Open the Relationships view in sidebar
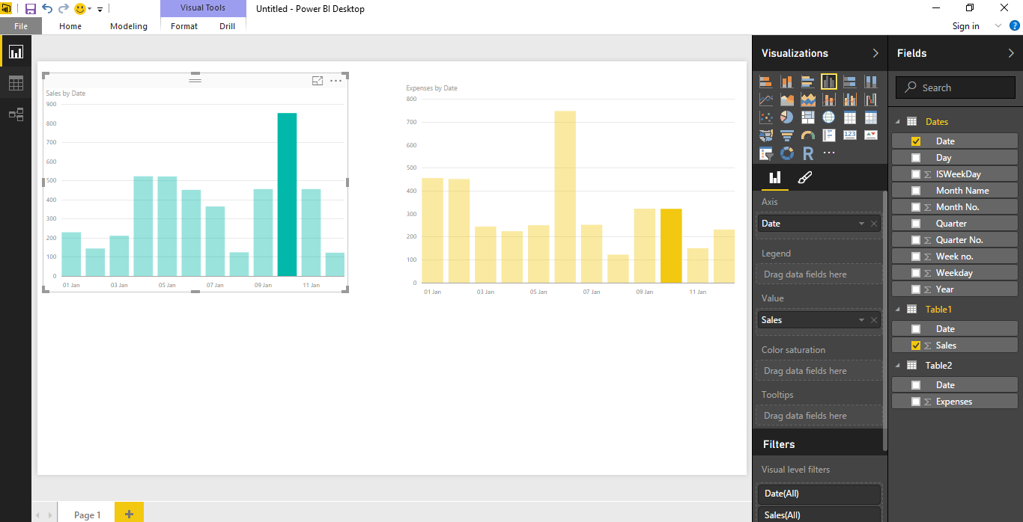Image resolution: width=1023 pixels, height=522 pixels. pos(16,114)
